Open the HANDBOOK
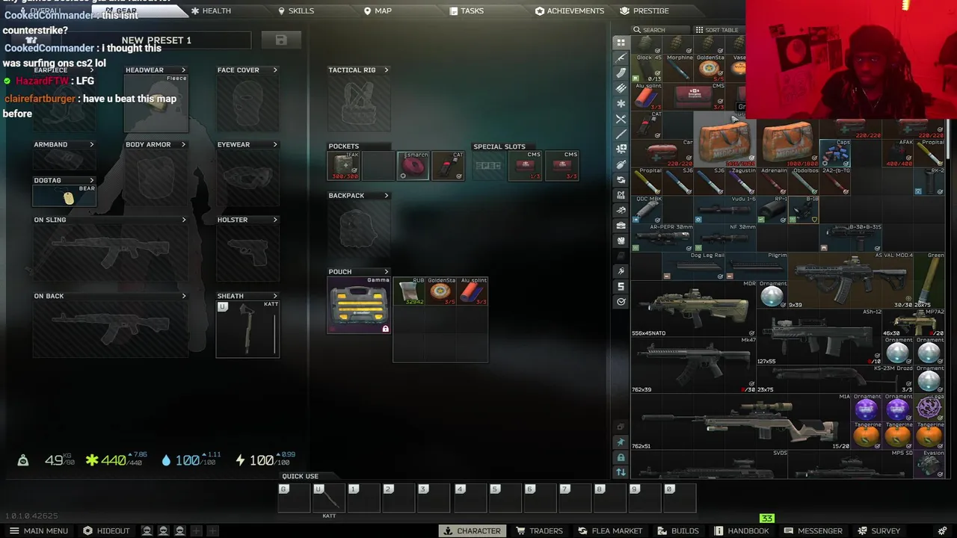 point(742,531)
